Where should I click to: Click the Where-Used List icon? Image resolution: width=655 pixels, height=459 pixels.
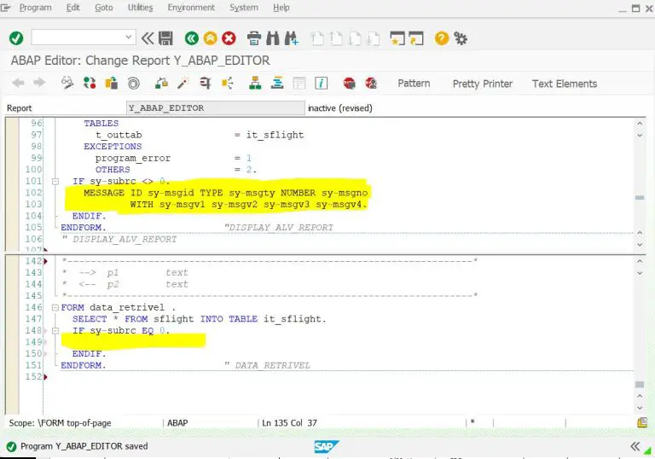tap(227, 83)
